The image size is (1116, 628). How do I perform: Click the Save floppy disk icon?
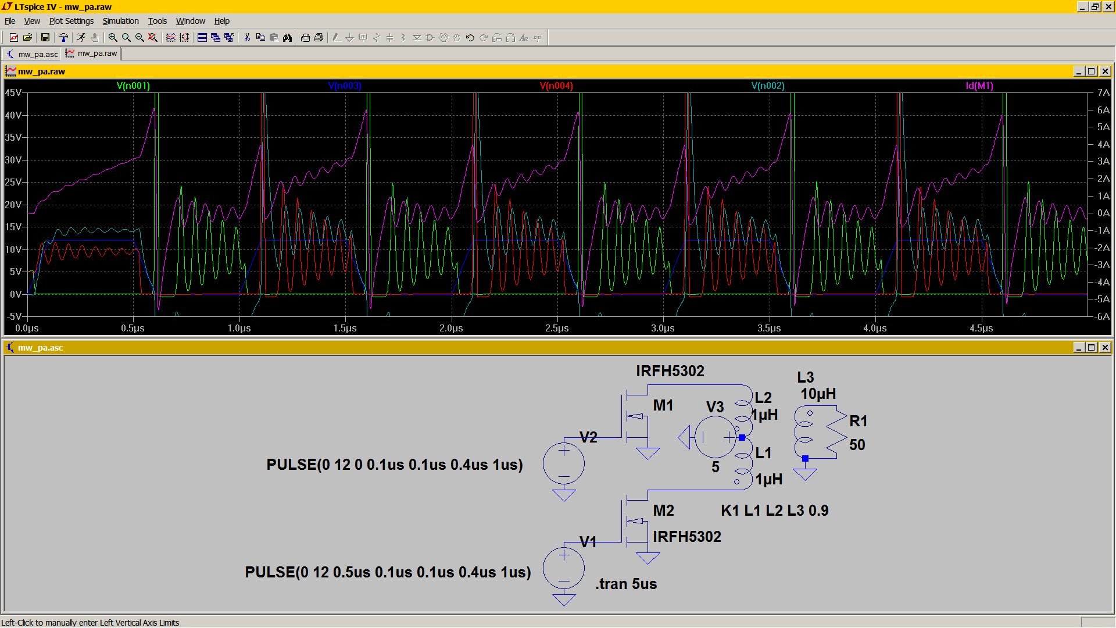[45, 38]
